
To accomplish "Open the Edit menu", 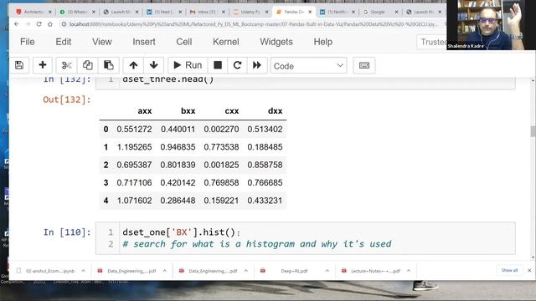I will 64,42.
